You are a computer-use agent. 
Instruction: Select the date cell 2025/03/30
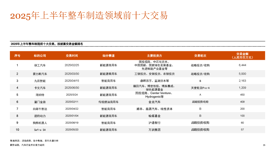pyautogui.click(x=72, y=74)
